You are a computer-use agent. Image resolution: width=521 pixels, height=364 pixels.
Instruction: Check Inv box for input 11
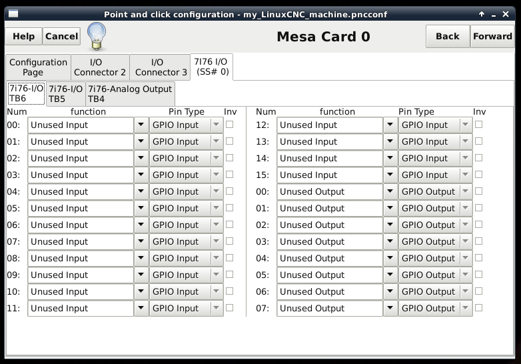[229, 308]
